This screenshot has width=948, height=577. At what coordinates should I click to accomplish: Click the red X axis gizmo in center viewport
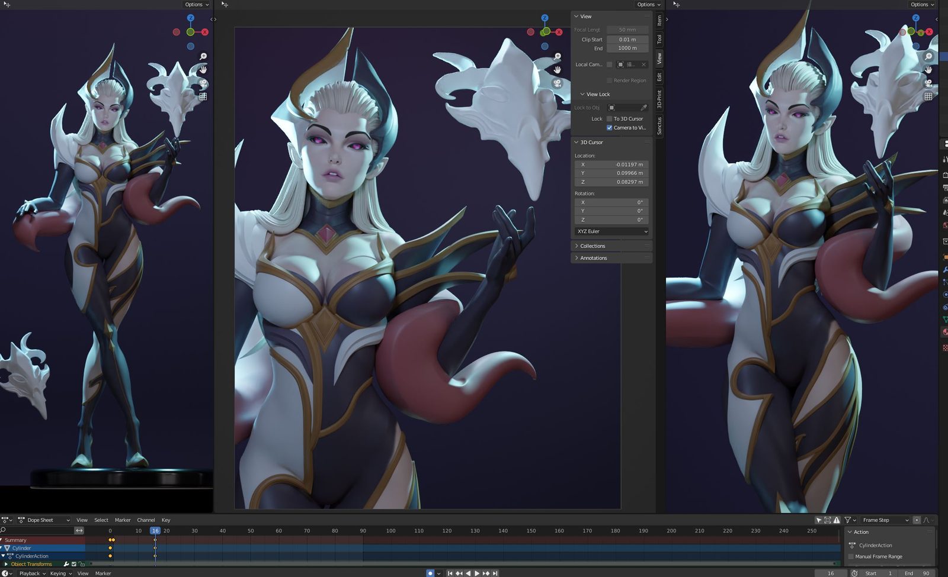click(x=559, y=32)
